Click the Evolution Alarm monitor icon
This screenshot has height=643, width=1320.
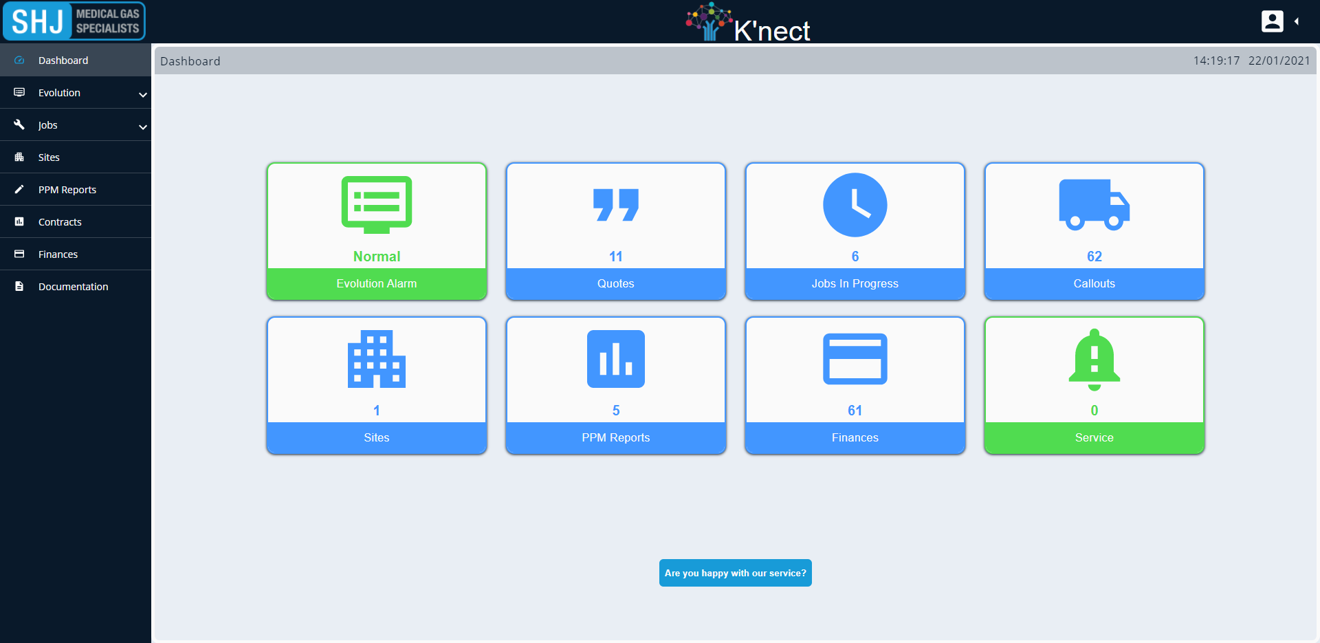coord(377,205)
